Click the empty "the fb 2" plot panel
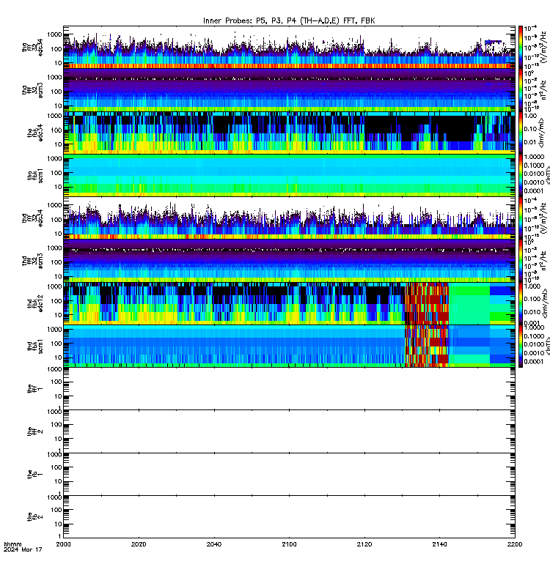 click(x=289, y=517)
